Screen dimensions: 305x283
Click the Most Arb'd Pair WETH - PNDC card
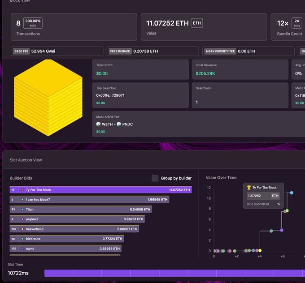199,124
